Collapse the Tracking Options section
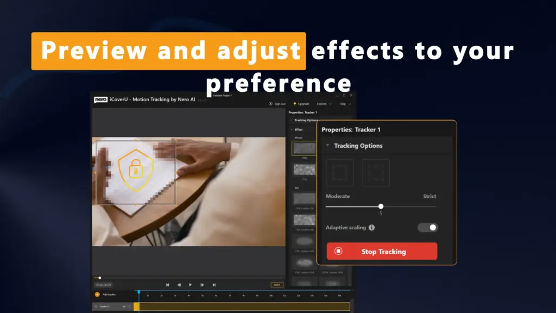The height and width of the screenshot is (313, 556). point(328,146)
